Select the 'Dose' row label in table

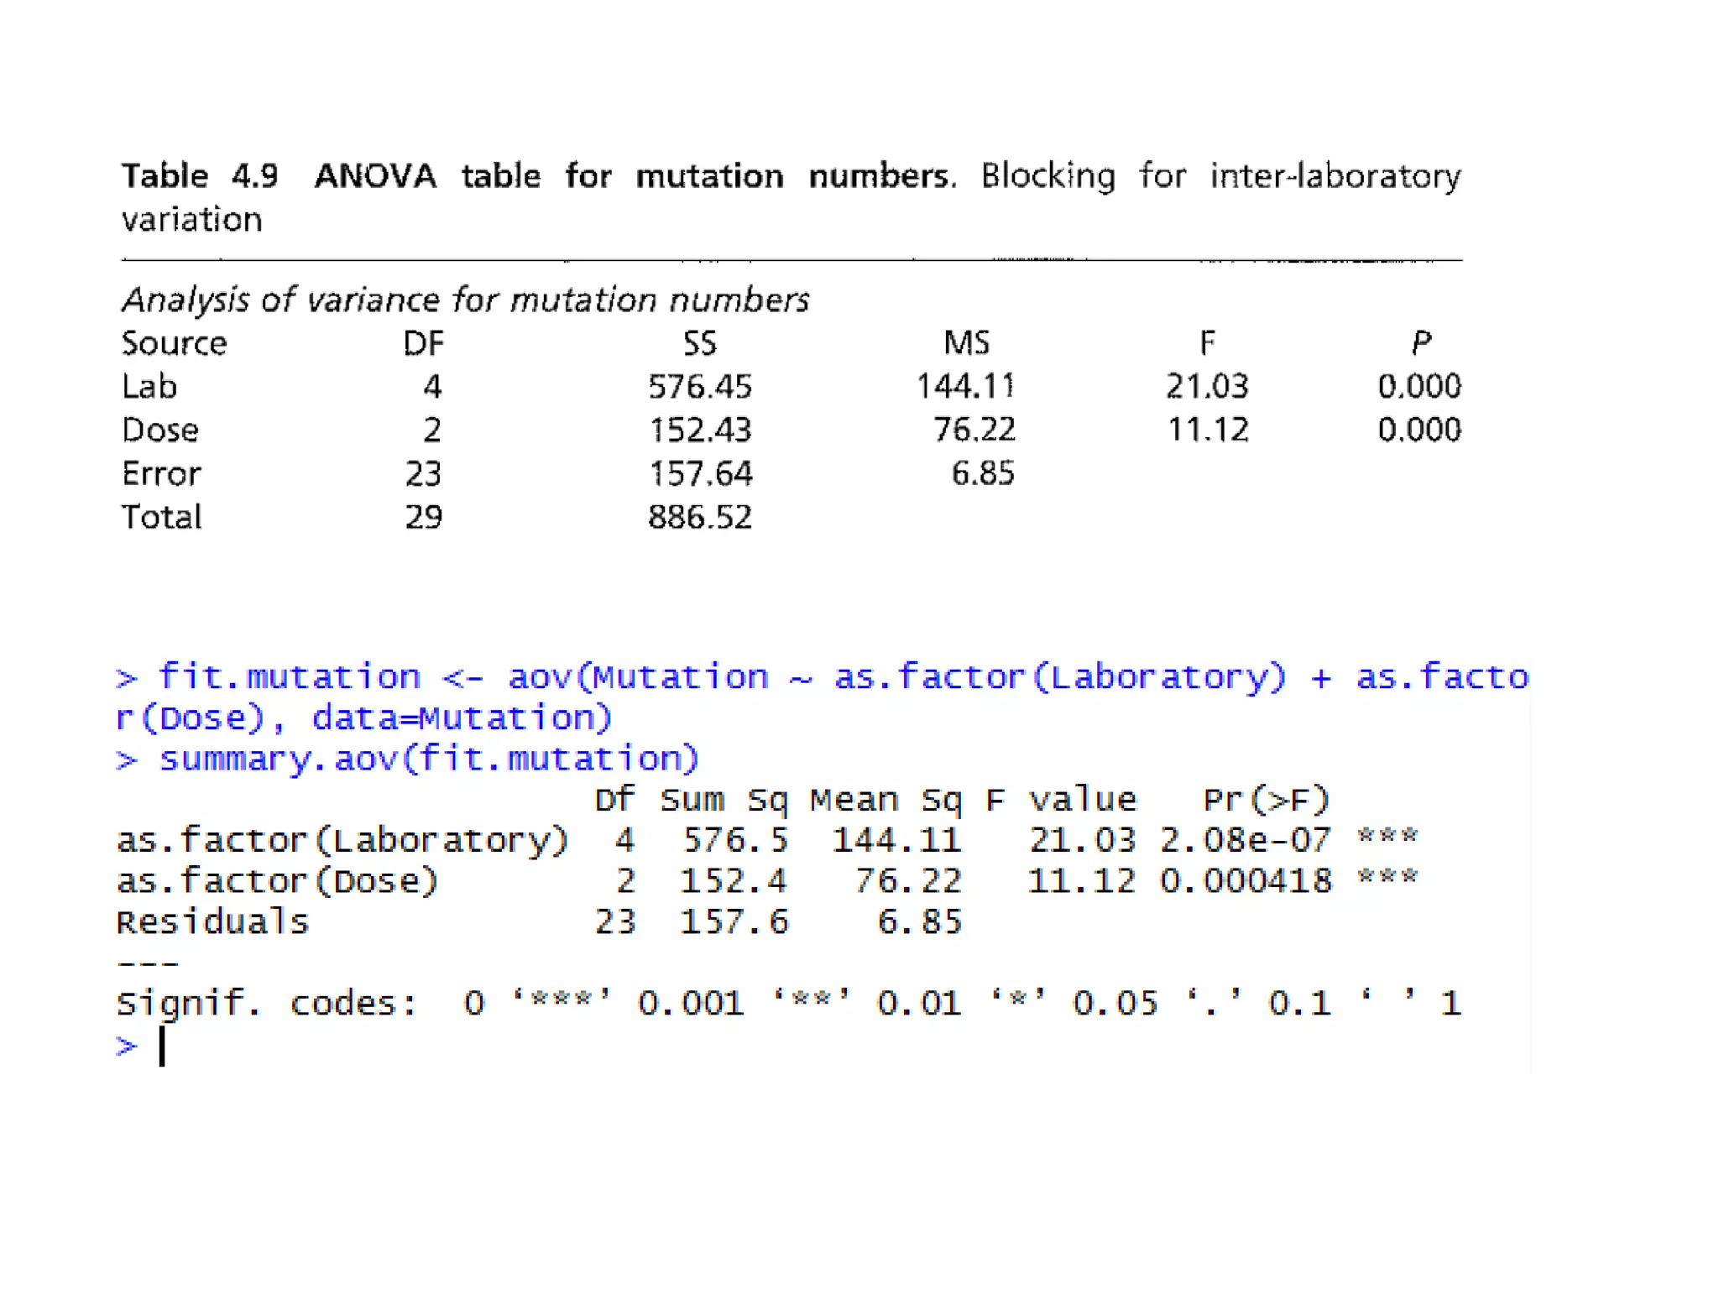160,431
